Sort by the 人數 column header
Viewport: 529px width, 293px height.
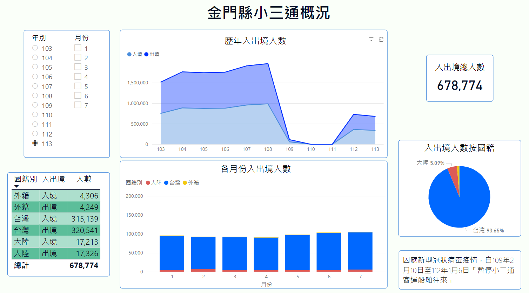click(x=84, y=179)
